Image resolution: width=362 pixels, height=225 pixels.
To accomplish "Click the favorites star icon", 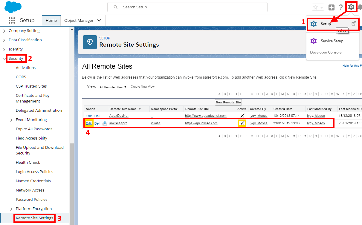I will pos(315,7).
